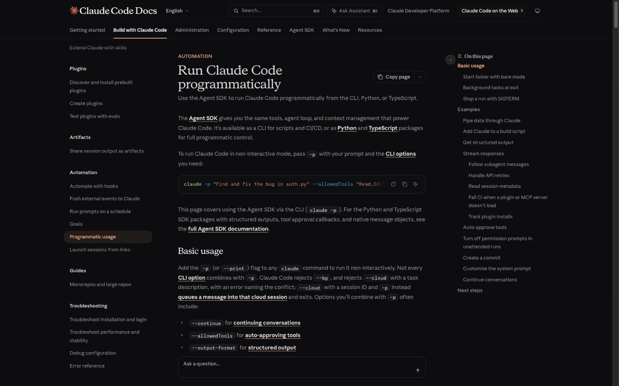Click the On this page list icon
619x386 pixels.
coord(460,56)
